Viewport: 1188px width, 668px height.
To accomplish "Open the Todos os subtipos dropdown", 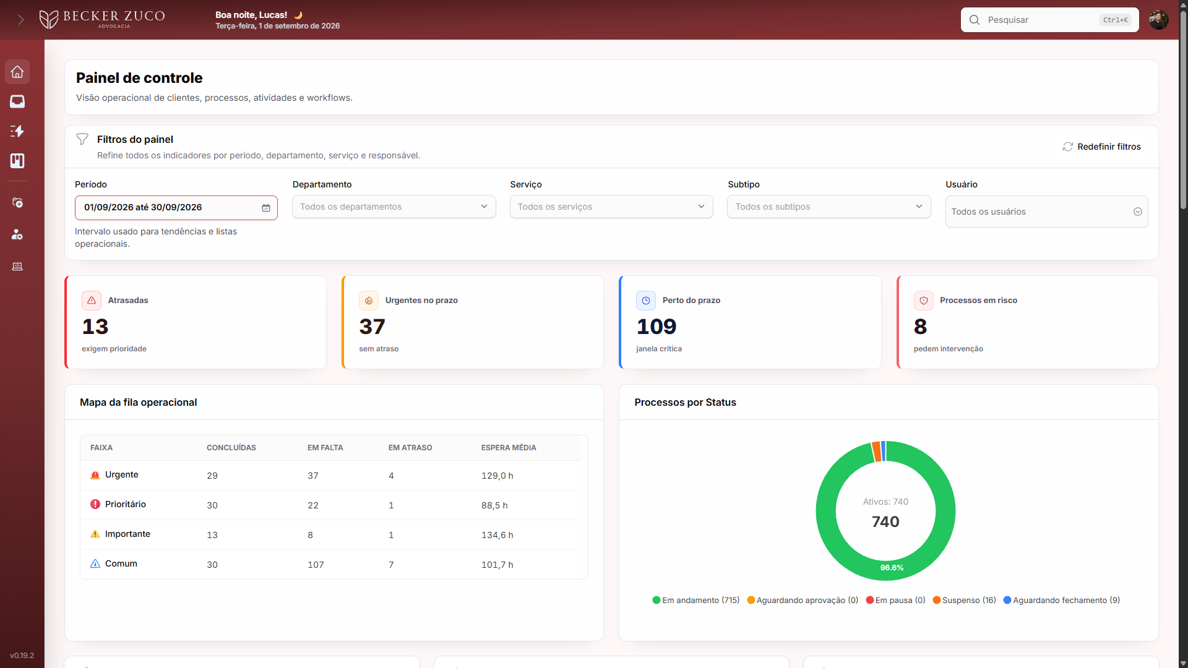I will tap(829, 207).
